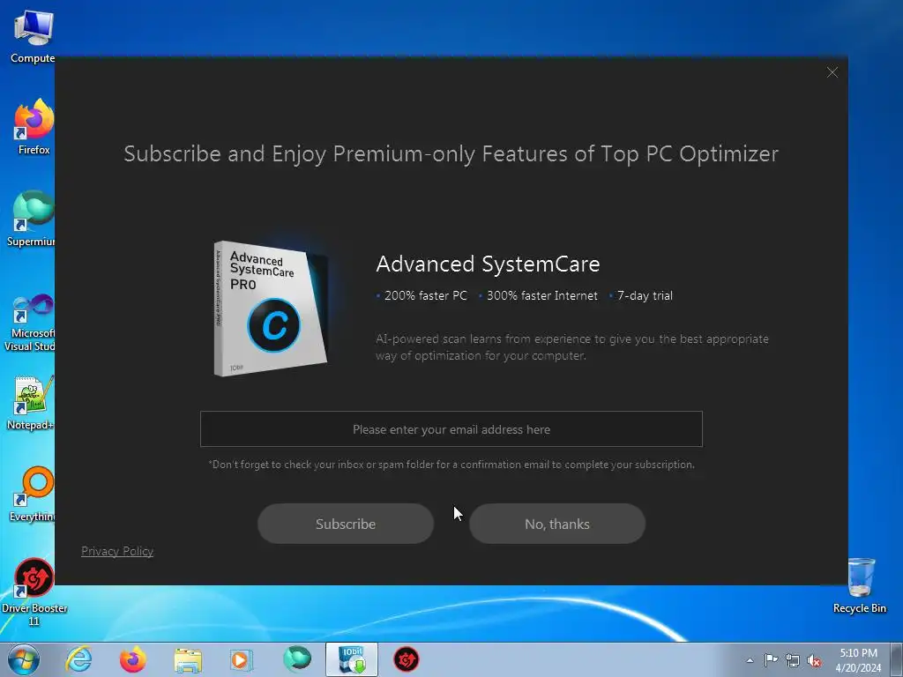
Task: Select the Firefox desktop shortcut
Action: [x=34, y=127]
